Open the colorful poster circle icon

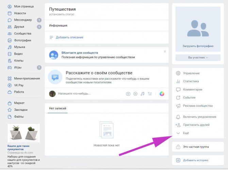tap(162, 94)
